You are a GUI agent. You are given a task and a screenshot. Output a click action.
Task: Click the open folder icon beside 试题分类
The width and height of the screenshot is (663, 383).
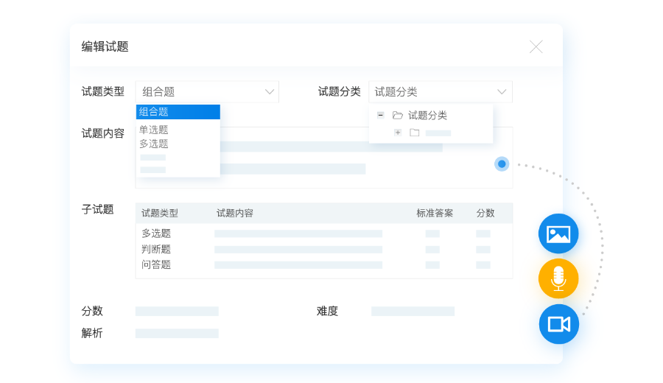click(398, 115)
